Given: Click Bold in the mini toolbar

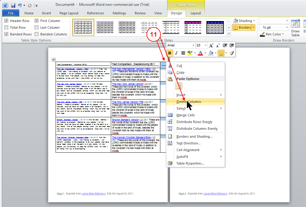Looking at the screenshot, I should tap(169, 53).
